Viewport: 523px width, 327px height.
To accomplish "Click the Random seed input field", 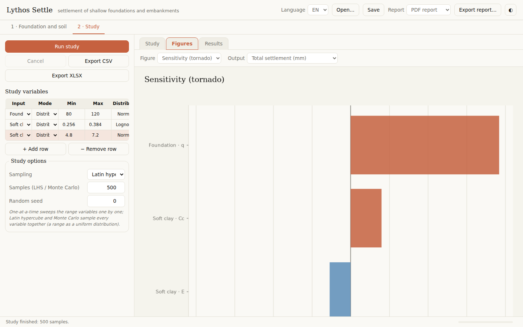I will click(x=106, y=201).
